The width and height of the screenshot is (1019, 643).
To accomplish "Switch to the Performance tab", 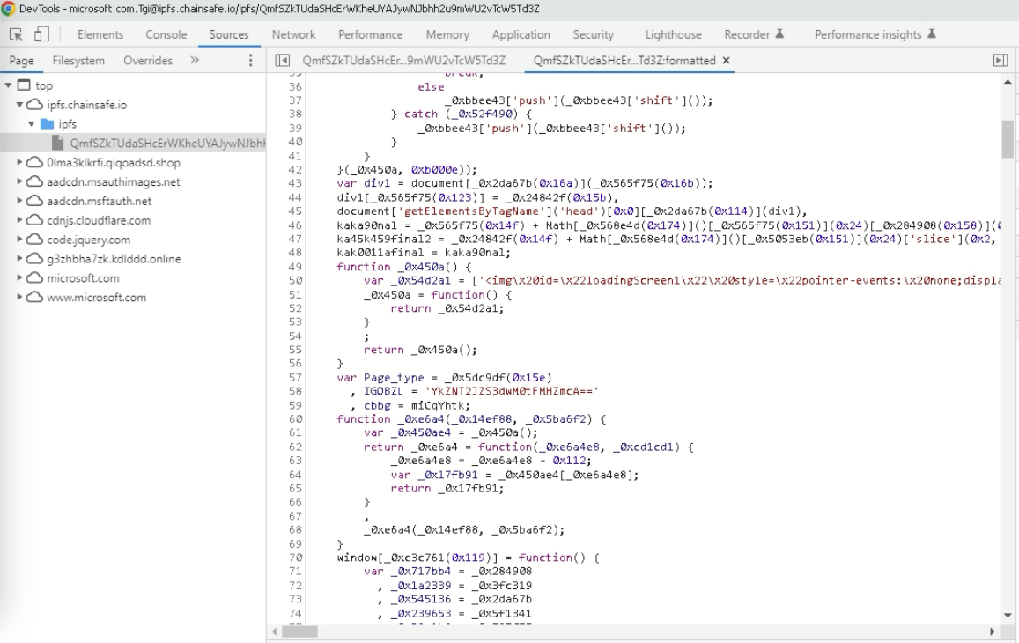I will click(x=371, y=34).
